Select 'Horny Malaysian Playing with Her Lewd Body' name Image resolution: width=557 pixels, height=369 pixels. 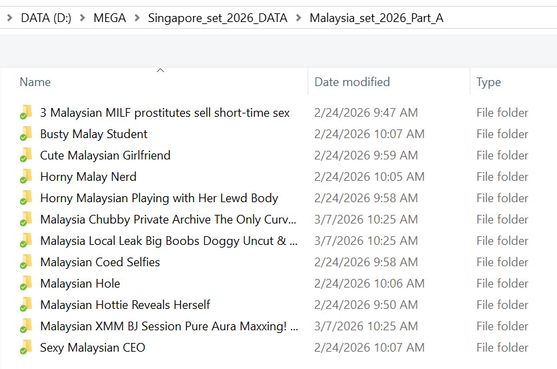[x=159, y=198]
